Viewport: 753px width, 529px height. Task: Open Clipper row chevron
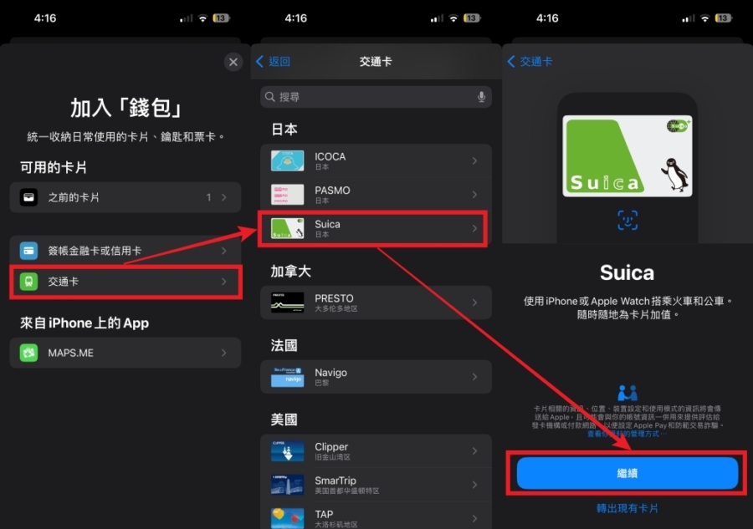click(x=474, y=450)
